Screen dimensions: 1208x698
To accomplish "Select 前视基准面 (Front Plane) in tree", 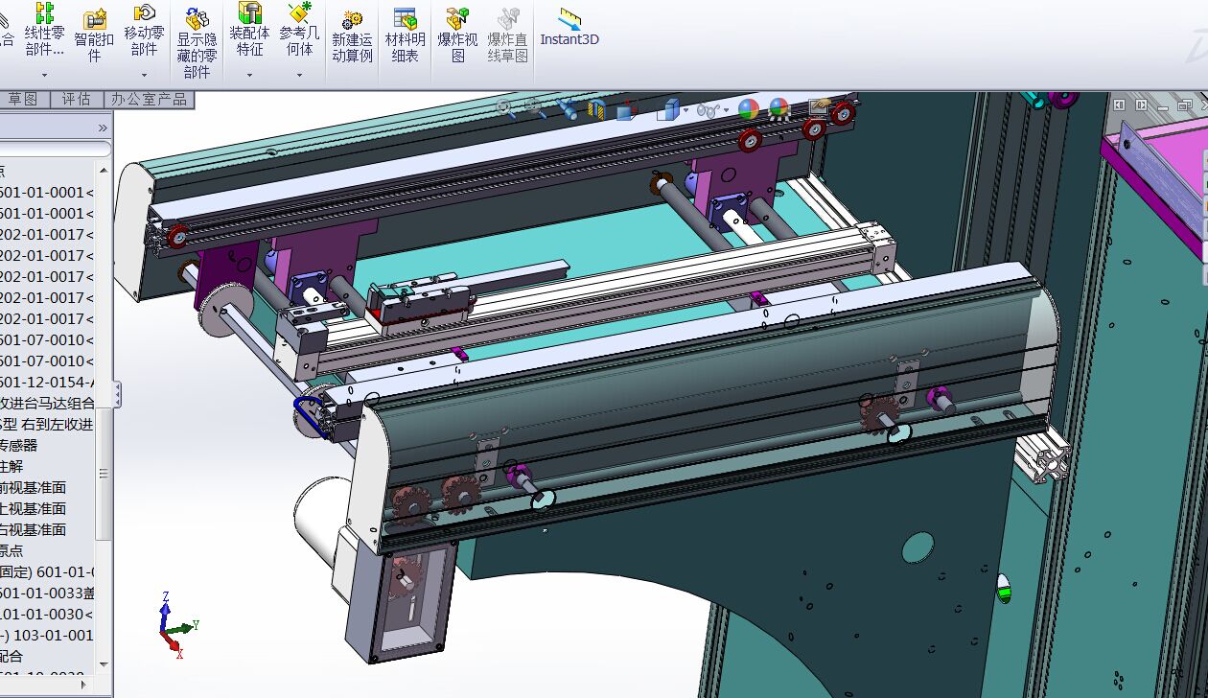I will 34,487.
